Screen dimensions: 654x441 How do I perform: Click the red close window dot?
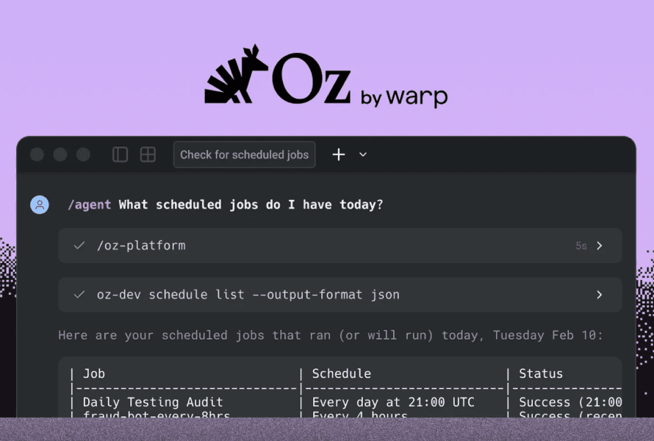point(37,154)
